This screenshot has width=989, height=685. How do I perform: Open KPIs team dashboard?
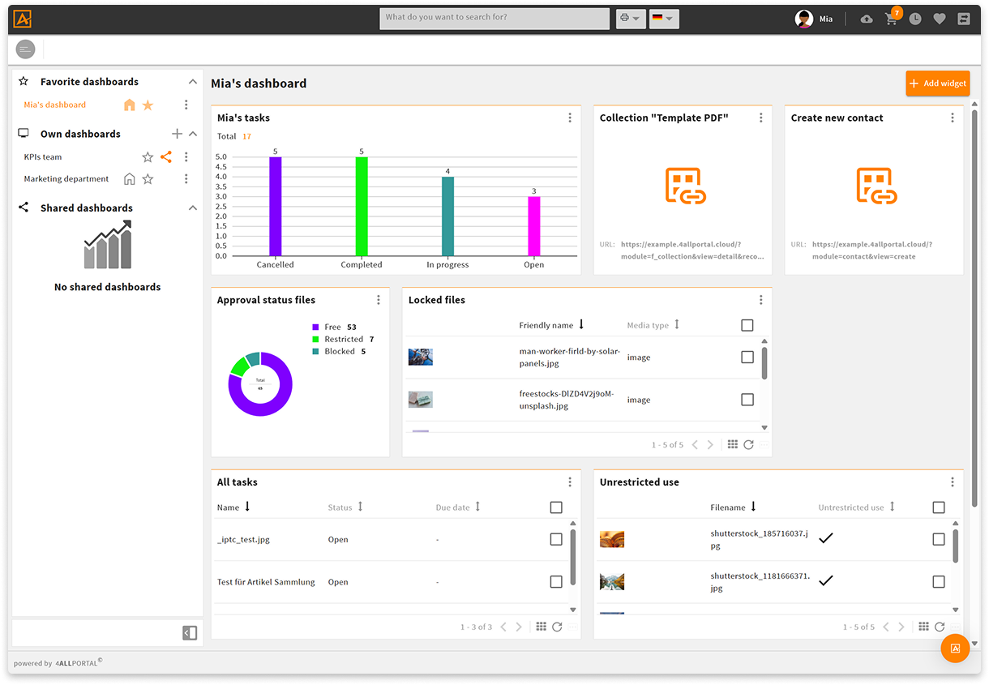click(43, 157)
